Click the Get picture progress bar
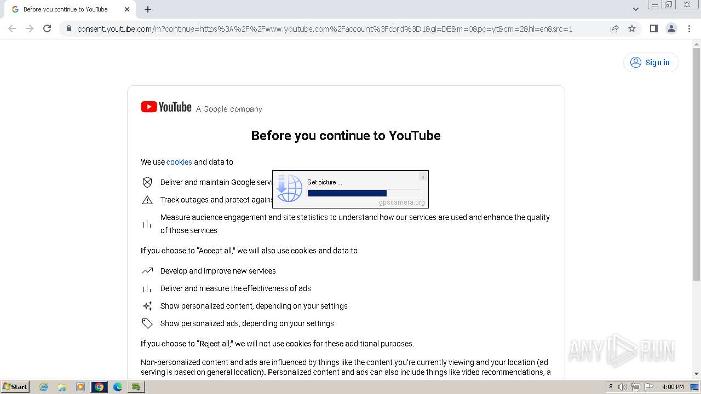 (364, 193)
